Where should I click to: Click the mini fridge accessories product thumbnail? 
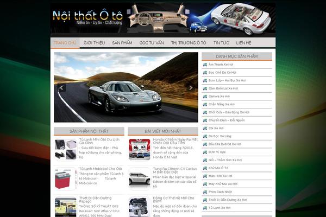pos(66,150)
